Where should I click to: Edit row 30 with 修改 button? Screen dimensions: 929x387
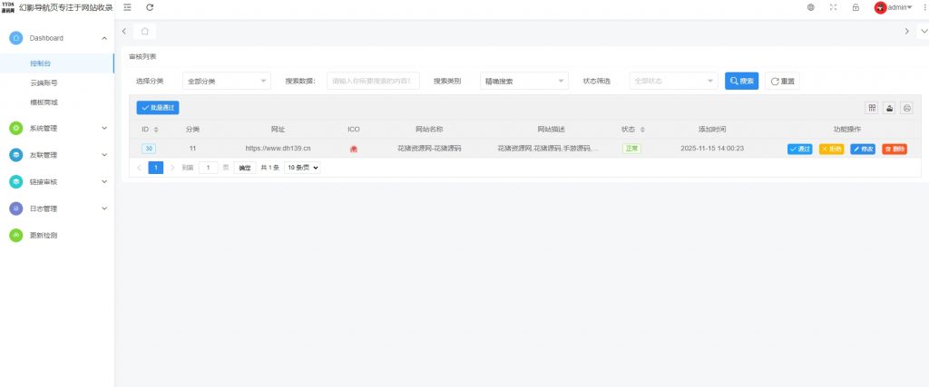point(863,150)
